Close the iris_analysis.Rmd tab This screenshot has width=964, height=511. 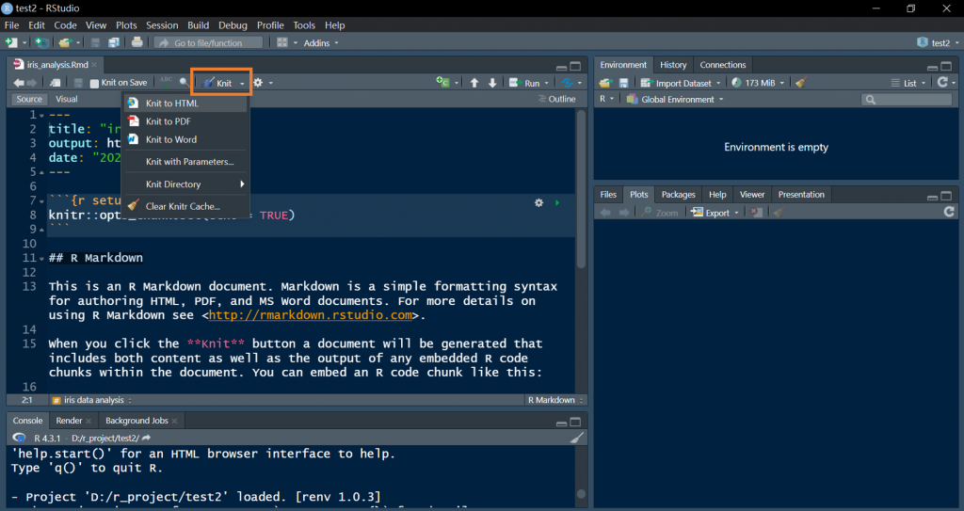pyautogui.click(x=94, y=65)
